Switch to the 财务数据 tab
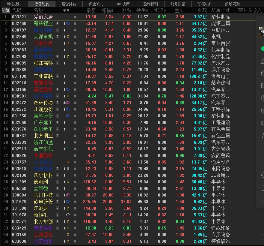Screen dimensions: 264x246 (x=178, y=4)
